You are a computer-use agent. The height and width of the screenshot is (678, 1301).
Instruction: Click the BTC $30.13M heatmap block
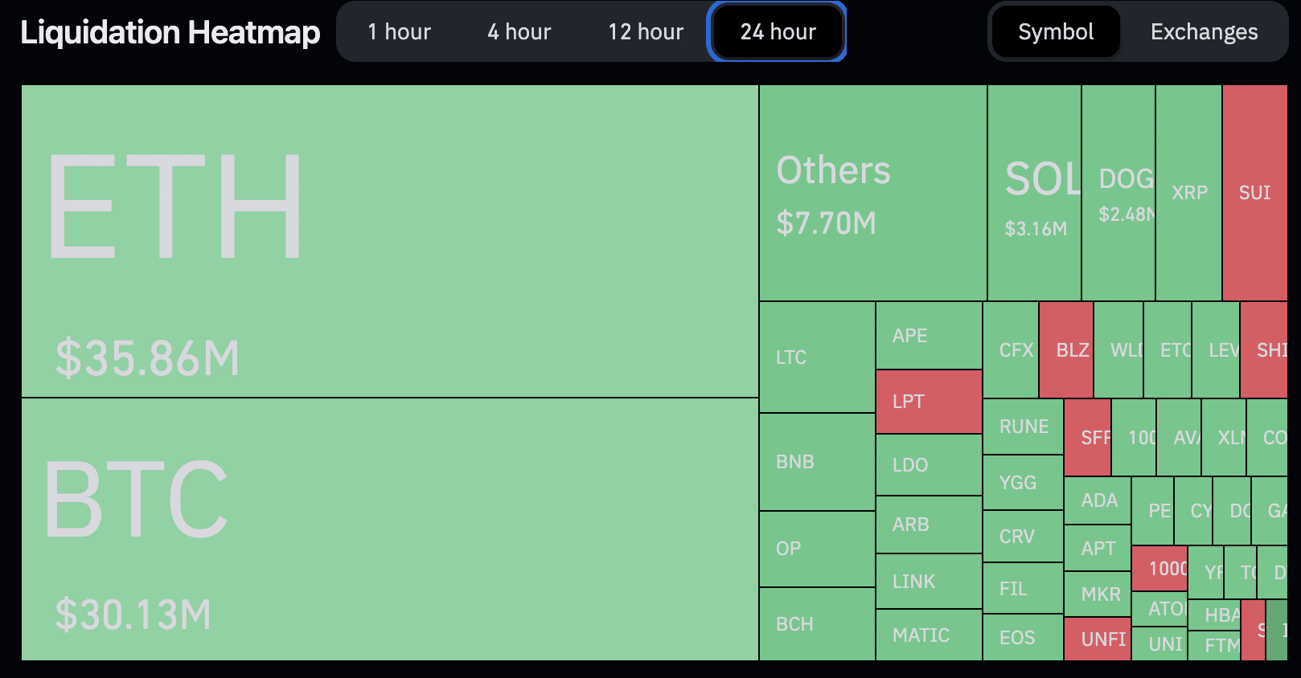click(389, 529)
